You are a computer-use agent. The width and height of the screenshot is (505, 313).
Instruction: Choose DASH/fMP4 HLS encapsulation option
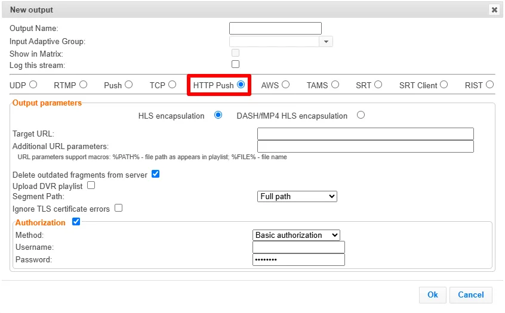pos(361,115)
